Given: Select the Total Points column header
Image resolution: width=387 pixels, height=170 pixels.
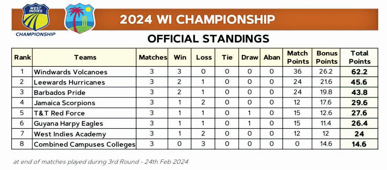Looking at the screenshot, I should pyautogui.click(x=359, y=57).
